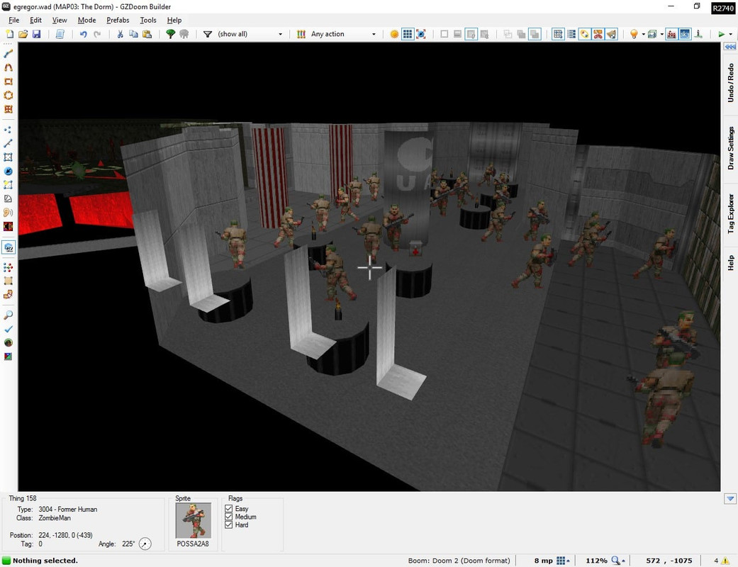The height and width of the screenshot is (567, 738).
Task: Click the things filter funnel icon
Action: coord(207,34)
